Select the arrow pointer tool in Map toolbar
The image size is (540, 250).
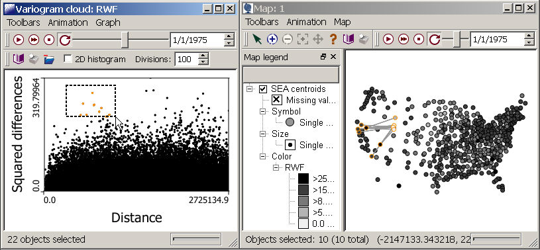coord(257,40)
